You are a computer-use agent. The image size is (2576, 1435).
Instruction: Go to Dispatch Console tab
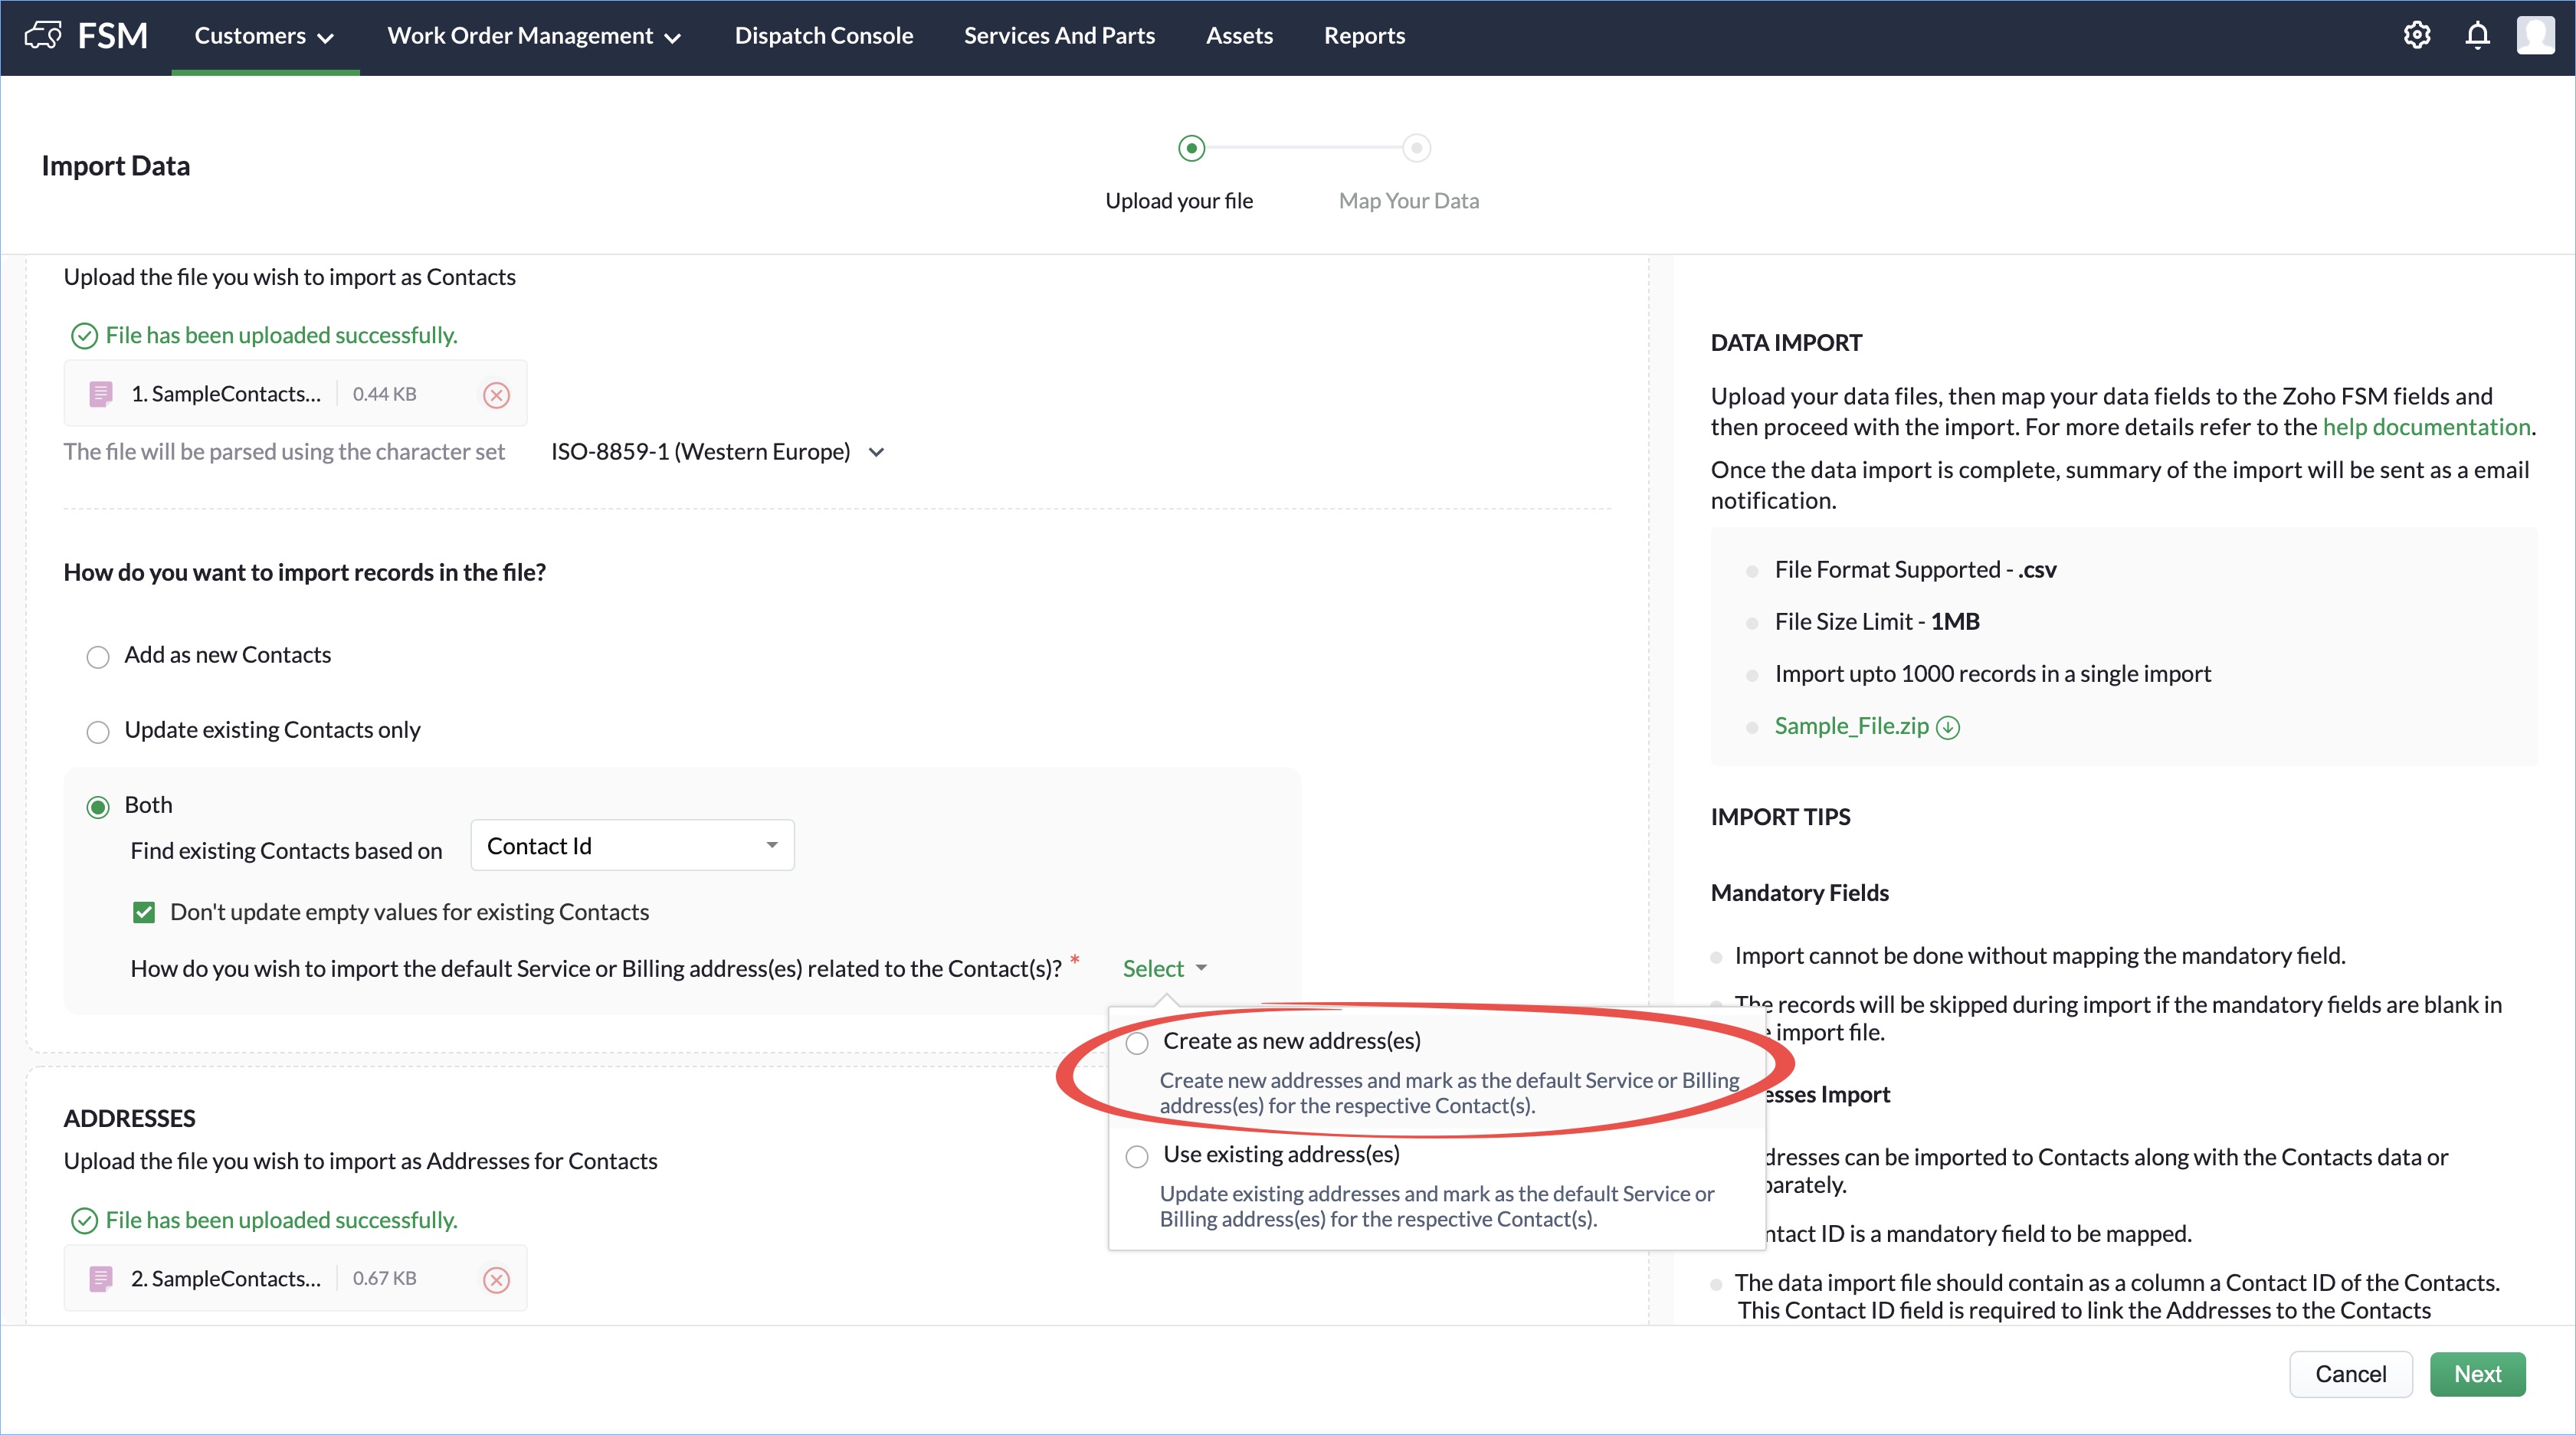pyautogui.click(x=823, y=36)
